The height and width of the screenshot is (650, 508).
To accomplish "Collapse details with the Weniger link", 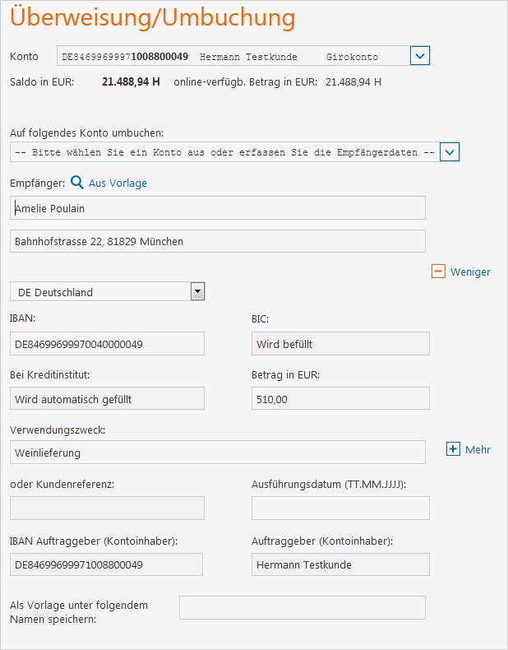I will (x=470, y=272).
